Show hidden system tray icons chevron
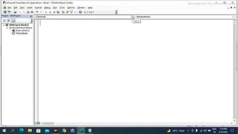Screen dimensions: 238x134 188,131
